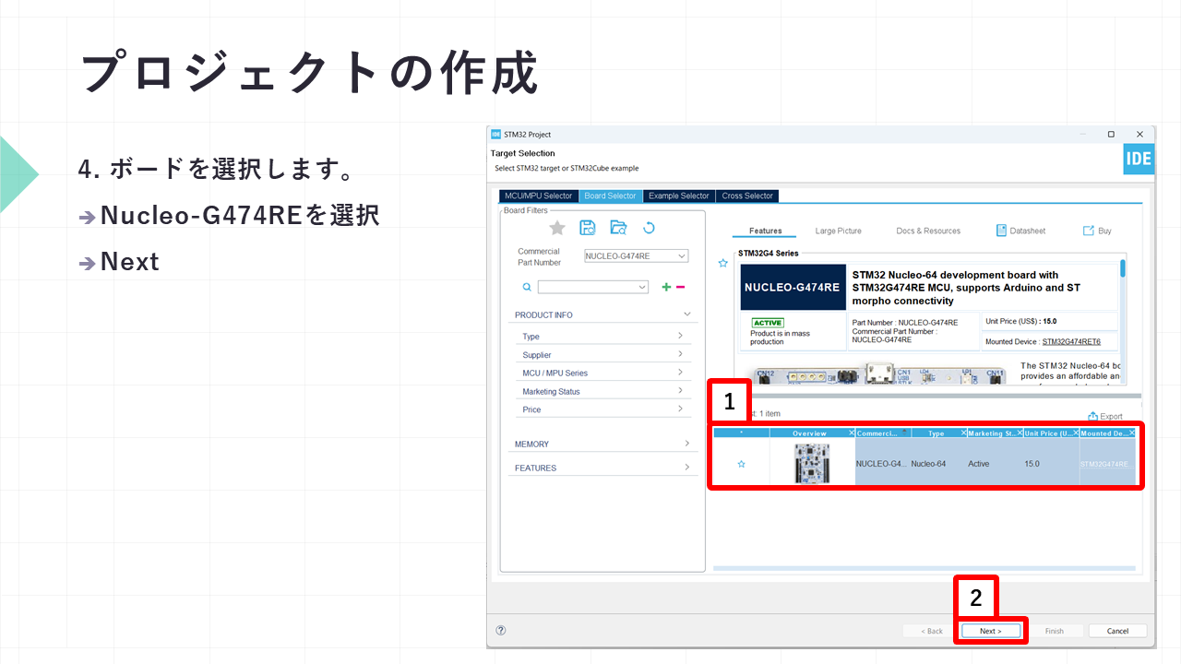Toggle the favorite star beside STM32G4 Series panel
1181x664 pixels.
tap(723, 263)
